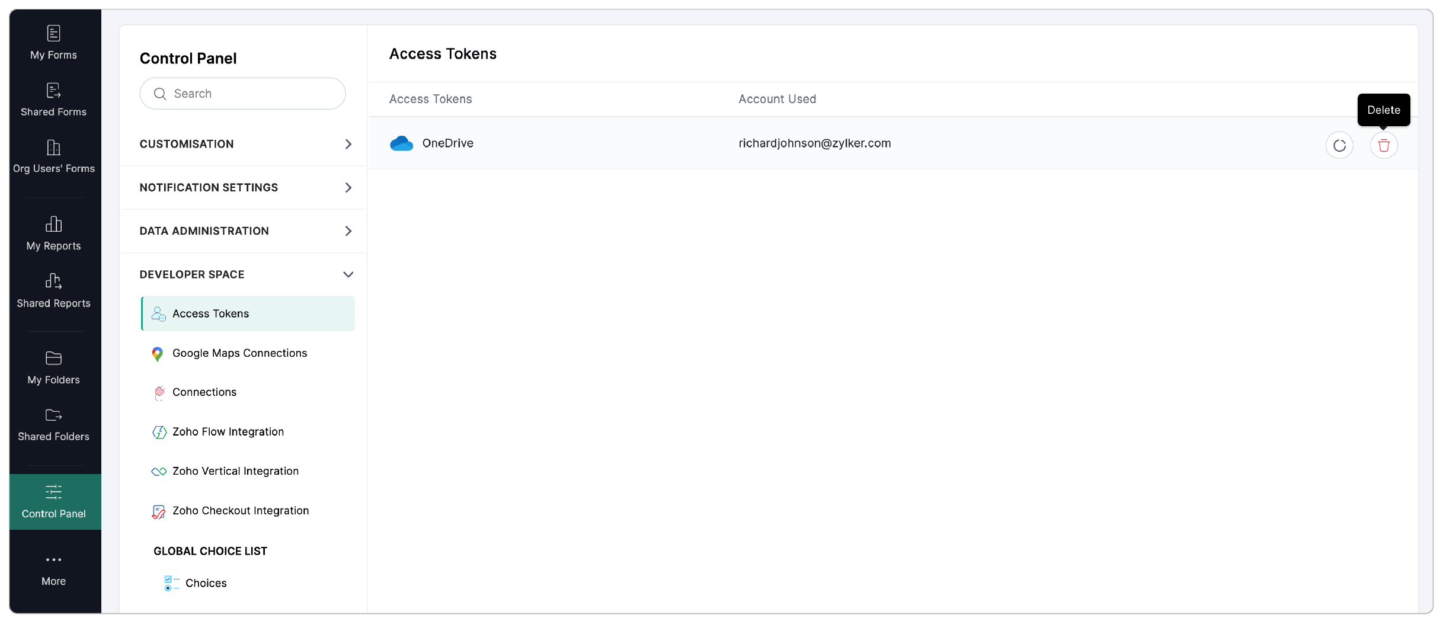This screenshot has height=624, width=1443.
Task: Open Zoho Flow Integration
Action: pos(228,432)
